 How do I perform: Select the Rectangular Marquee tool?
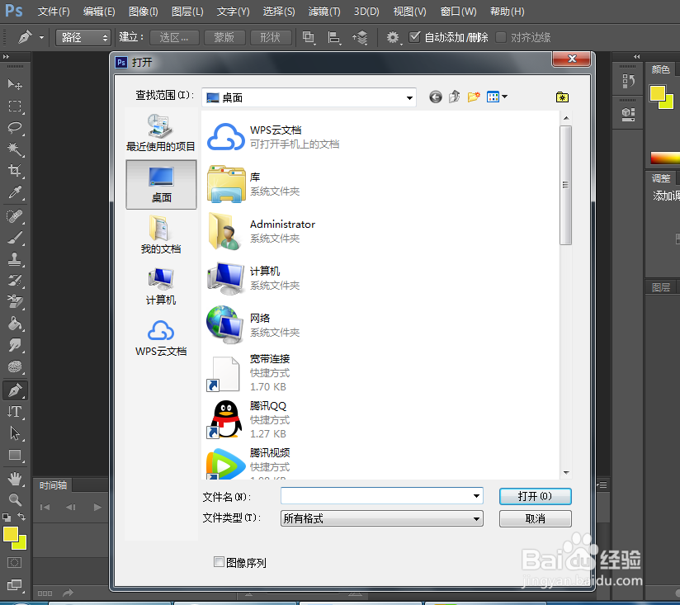pyautogui.click(x=15, y=106)
